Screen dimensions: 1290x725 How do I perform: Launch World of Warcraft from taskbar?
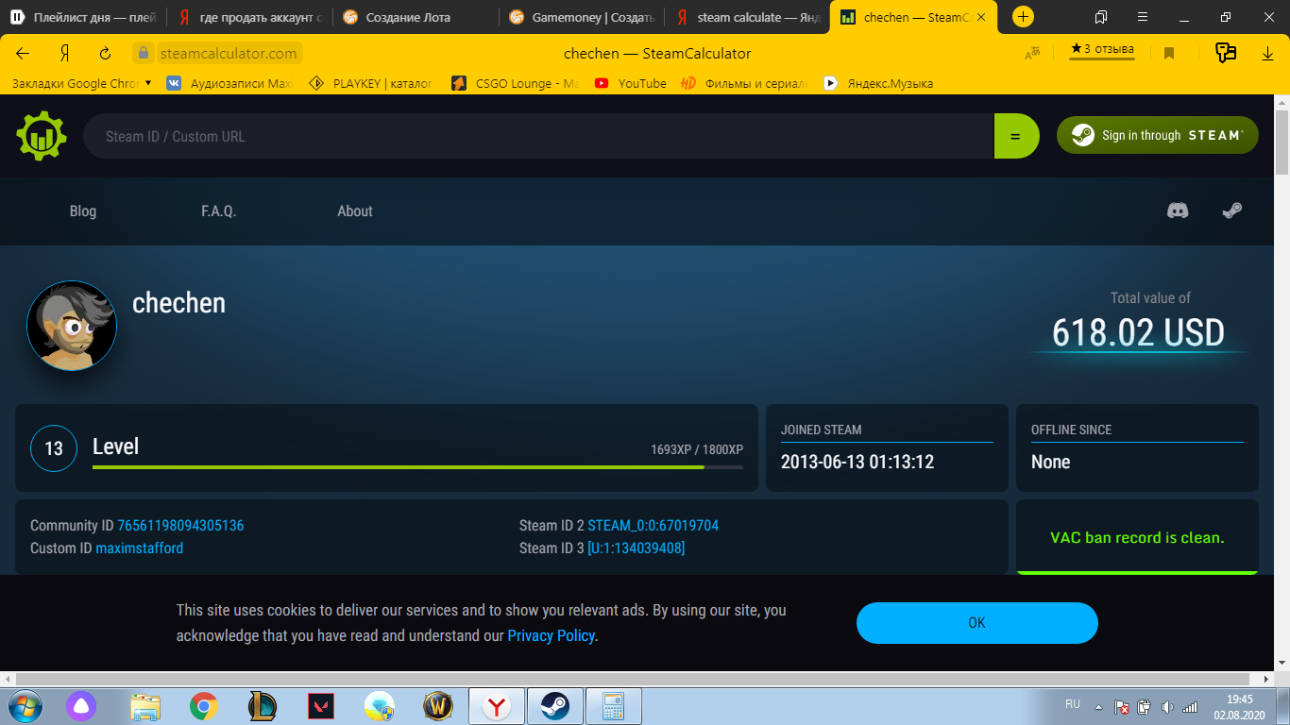(x=438, y=706)
